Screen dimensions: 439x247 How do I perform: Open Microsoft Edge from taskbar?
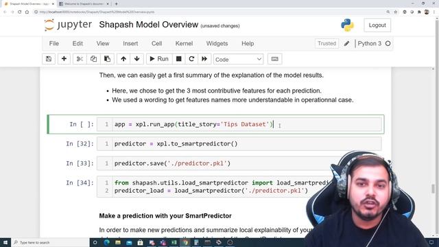coord(107,242)
